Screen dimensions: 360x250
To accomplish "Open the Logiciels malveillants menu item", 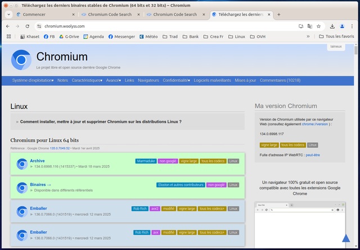I will 213,80.
